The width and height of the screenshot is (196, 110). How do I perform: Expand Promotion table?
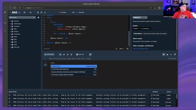[x=10, y=34]
